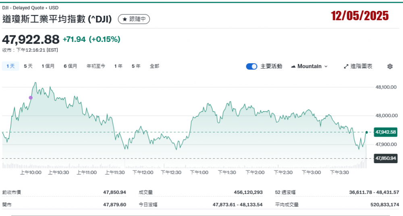Click the green 47,942.58 price label
The image size is (403, 216).
[386, 132]
